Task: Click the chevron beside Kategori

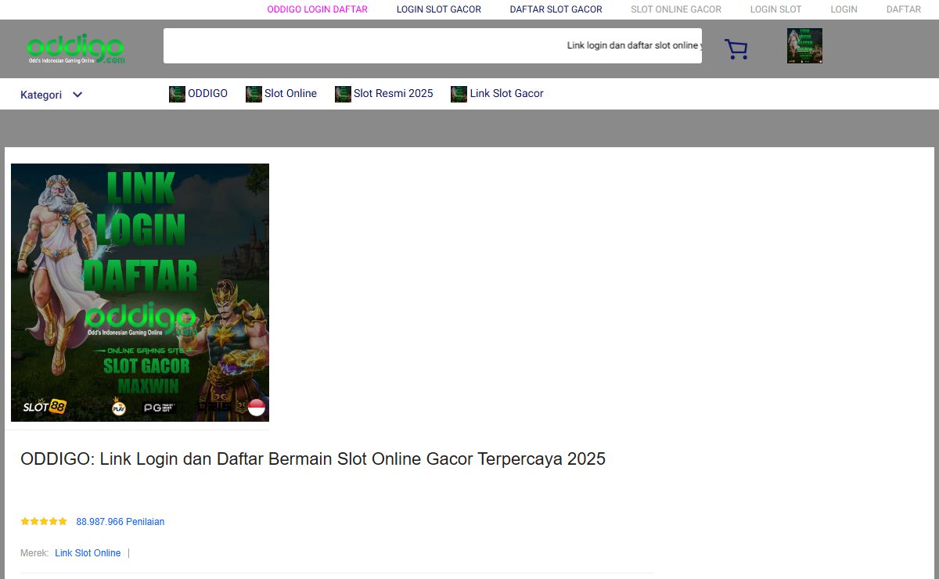Action: pyautogui.click(x=77, y=95)
